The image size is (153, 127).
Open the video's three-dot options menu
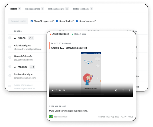[129, 90]
